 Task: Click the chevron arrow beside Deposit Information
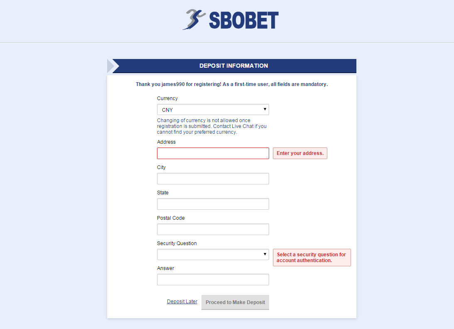113,66
